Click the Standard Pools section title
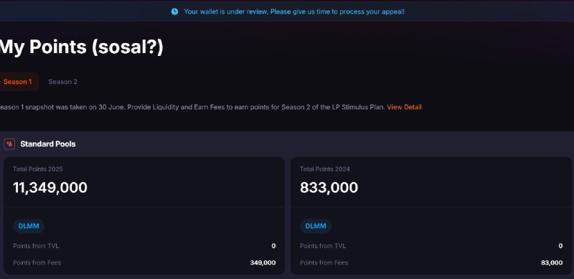Viewport: 574px width, 279px height. tap(48, 144)
